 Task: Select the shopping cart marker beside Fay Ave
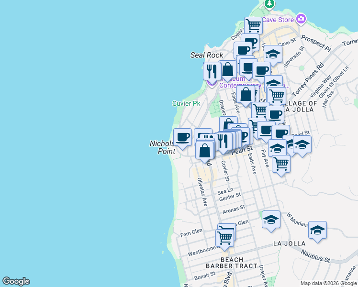click(281, 165)
